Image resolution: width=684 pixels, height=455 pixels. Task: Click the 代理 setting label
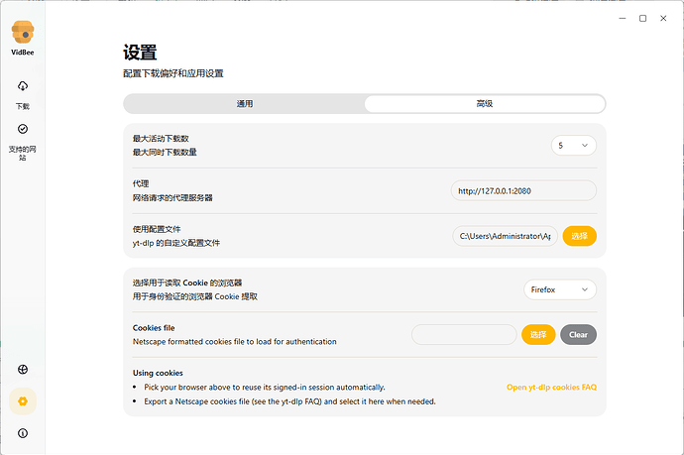[x=141, y=183]
